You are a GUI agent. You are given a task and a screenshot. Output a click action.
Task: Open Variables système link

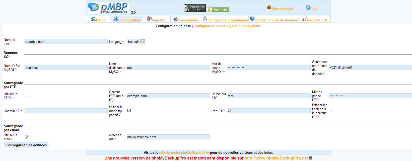pyautogui.click(x=246, y=26)
